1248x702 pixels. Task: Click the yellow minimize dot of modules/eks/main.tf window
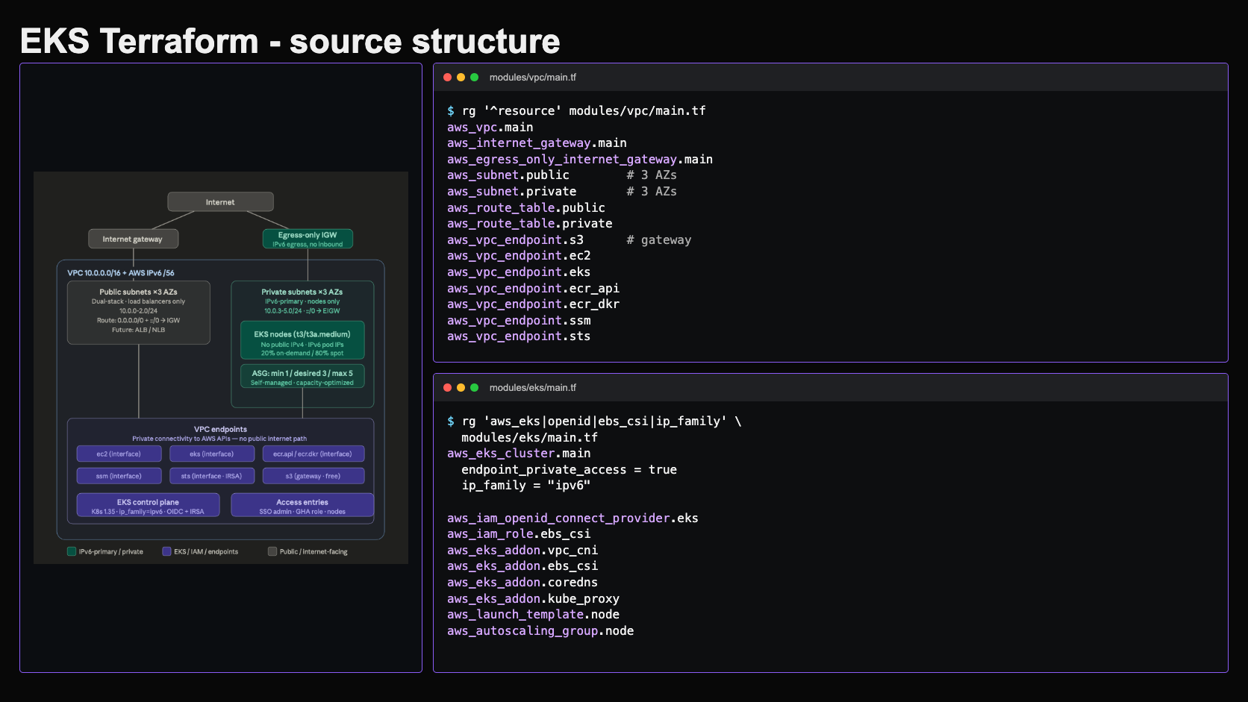coord(461,388)
